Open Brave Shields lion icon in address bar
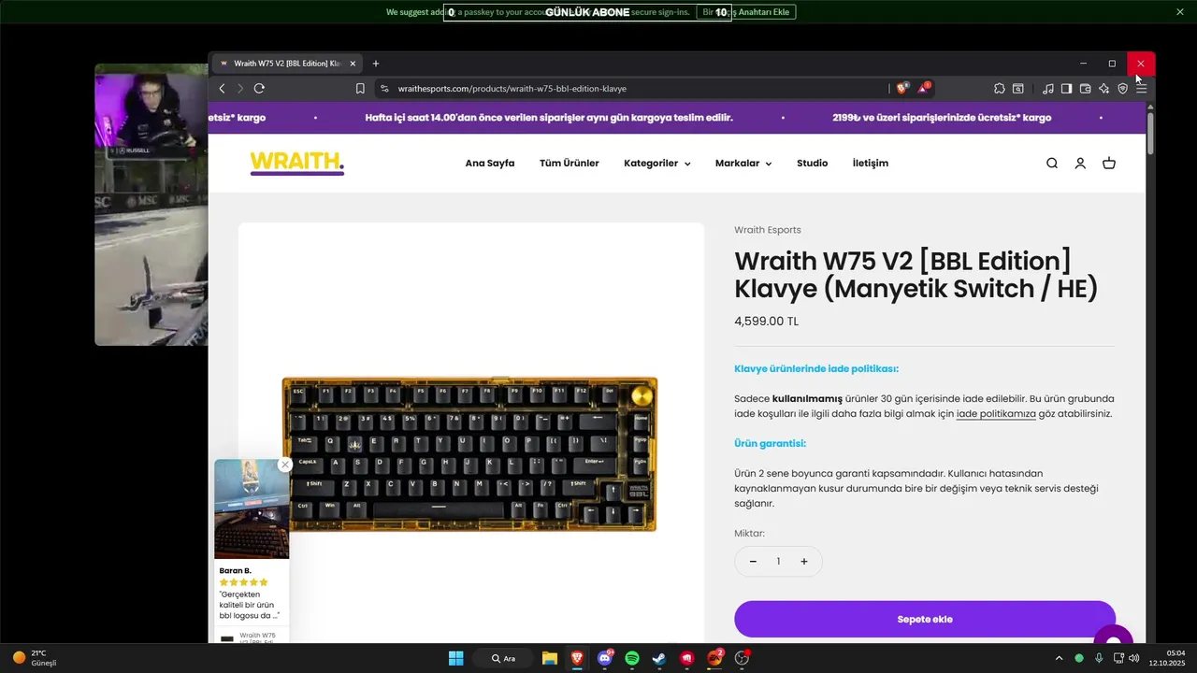Screen dimensions: 1197x673 click(901, 89)
